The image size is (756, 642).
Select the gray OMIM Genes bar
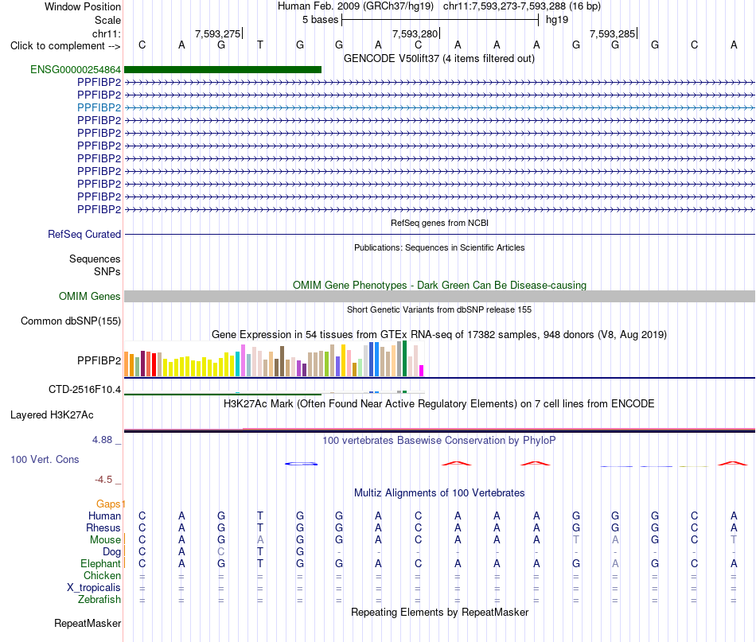point(439,297)
